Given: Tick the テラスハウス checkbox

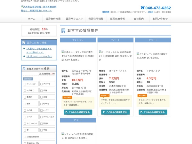Looking at the screenshot, I should pos(42,117).
